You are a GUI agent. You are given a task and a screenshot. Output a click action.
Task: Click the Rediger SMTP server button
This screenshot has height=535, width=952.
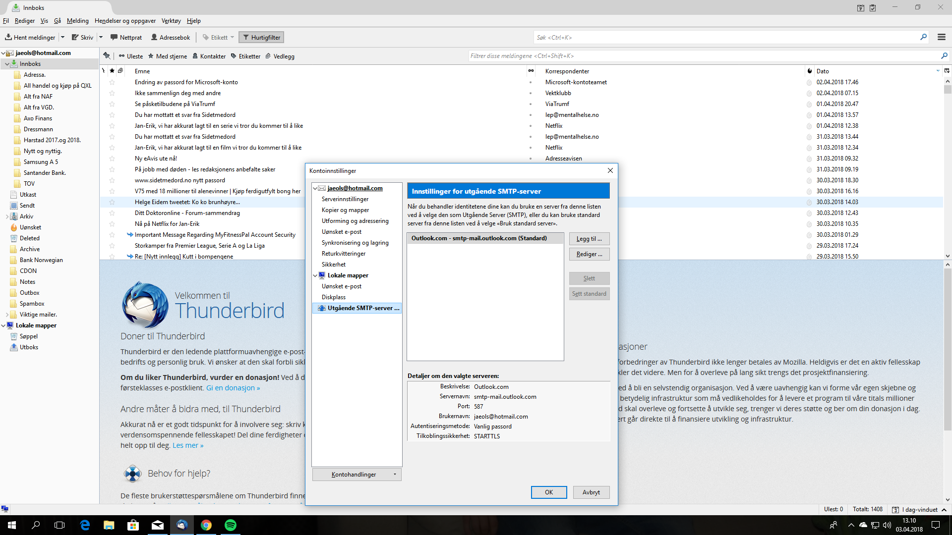589,254
